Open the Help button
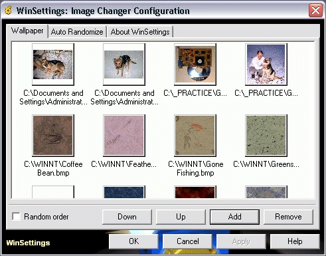This screenshot has height=256, width=326. pos(295,241)
